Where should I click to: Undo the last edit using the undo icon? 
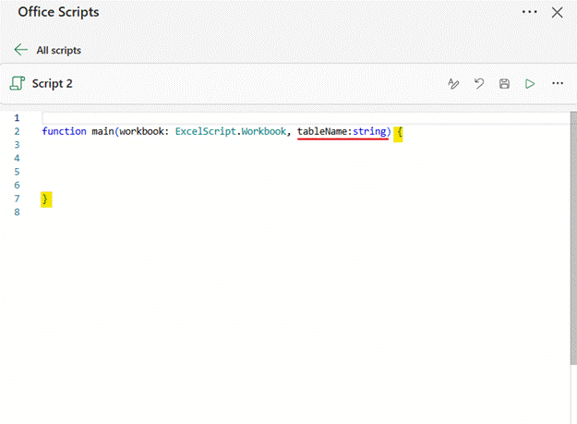pos(479,84)
